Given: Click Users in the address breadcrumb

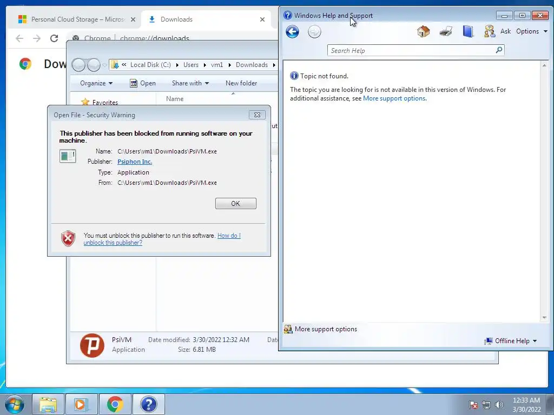Looking at the screenshot, I should pyautogui.click(x=191, y=65).
